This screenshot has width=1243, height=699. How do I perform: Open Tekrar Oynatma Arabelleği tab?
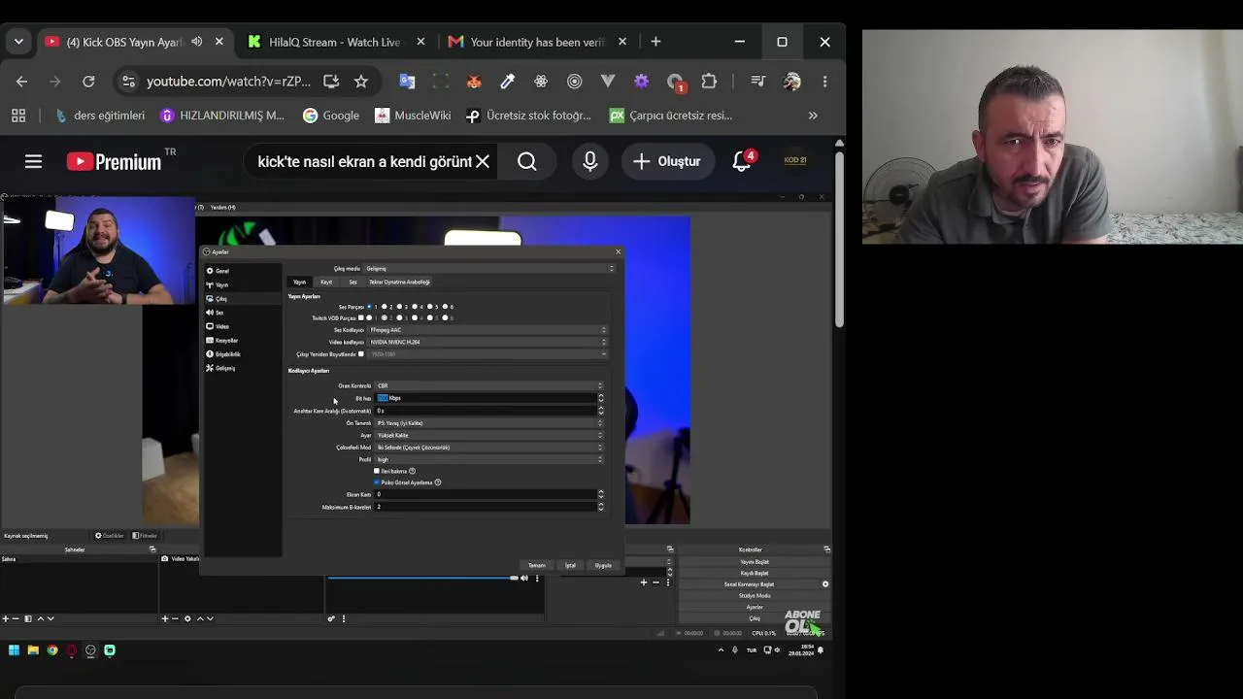[399, 283]
